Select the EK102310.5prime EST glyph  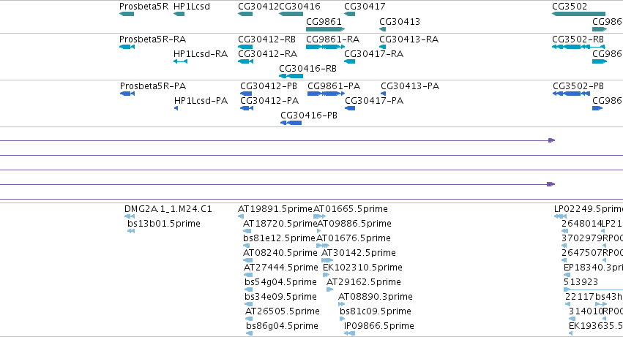point(327,275)
